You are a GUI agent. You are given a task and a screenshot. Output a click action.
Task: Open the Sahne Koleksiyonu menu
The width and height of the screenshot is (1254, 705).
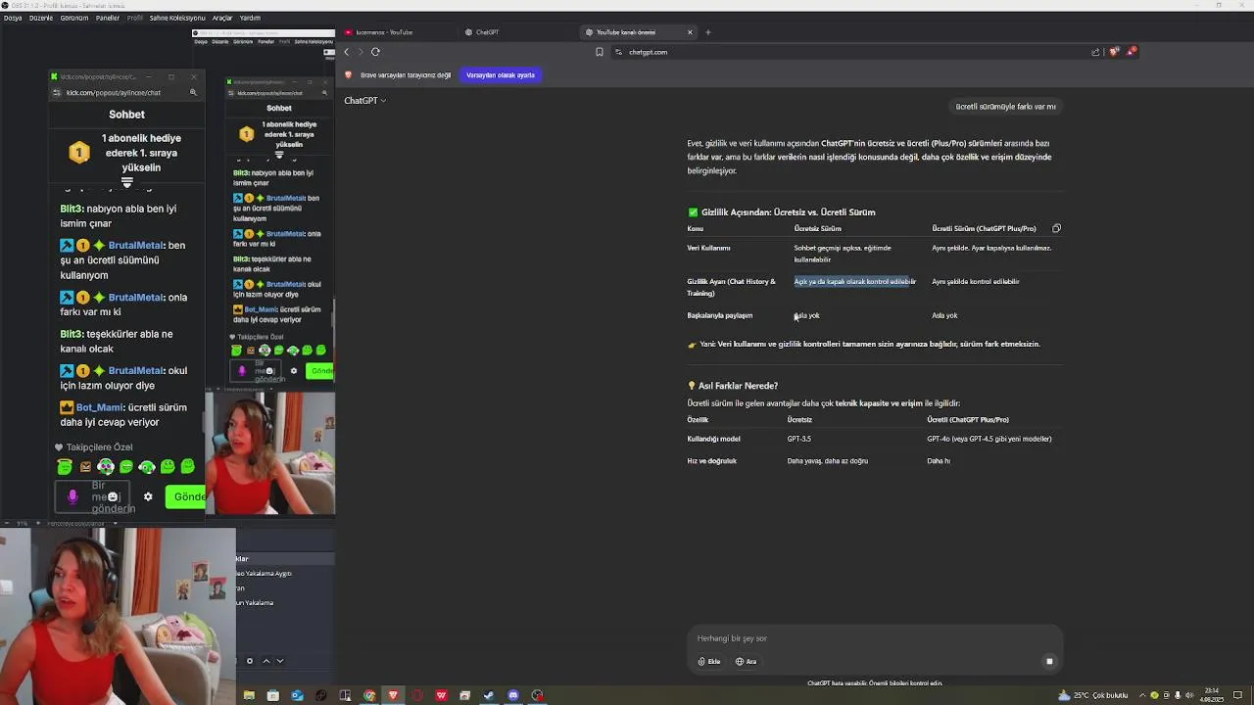177,18
